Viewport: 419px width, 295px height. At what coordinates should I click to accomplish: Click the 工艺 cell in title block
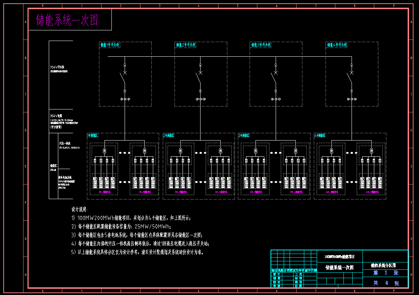[x=298, y=274]
